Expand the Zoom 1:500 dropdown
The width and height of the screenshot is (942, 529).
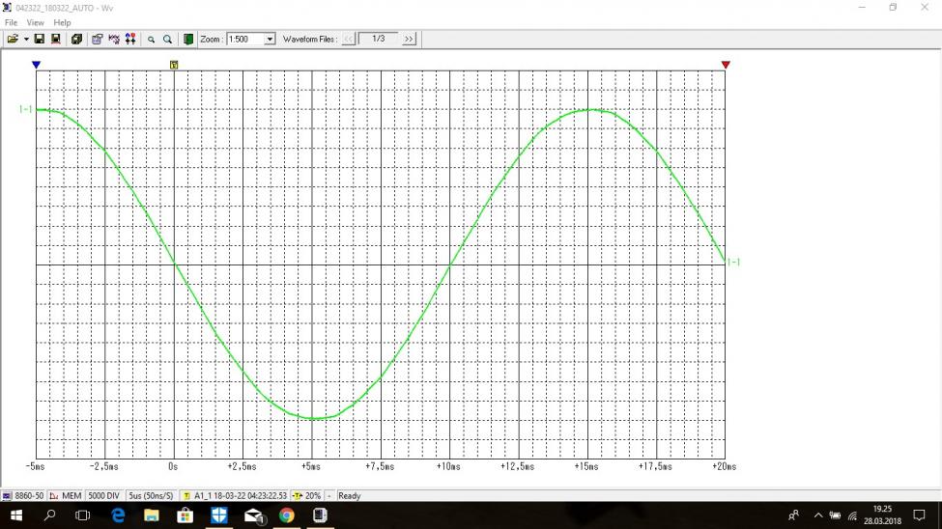(x=270, y=40)
